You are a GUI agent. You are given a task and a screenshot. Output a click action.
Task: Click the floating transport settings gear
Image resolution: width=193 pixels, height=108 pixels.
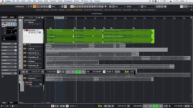[132, 72]
